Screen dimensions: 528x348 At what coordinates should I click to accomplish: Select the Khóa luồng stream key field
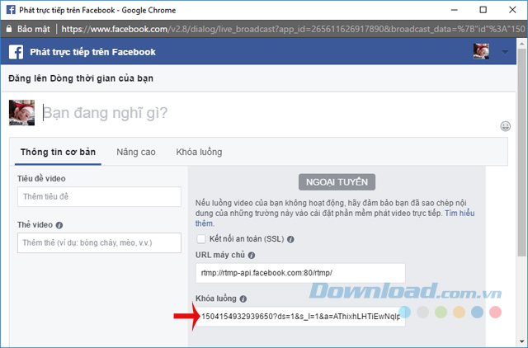[x=300, y=317]
